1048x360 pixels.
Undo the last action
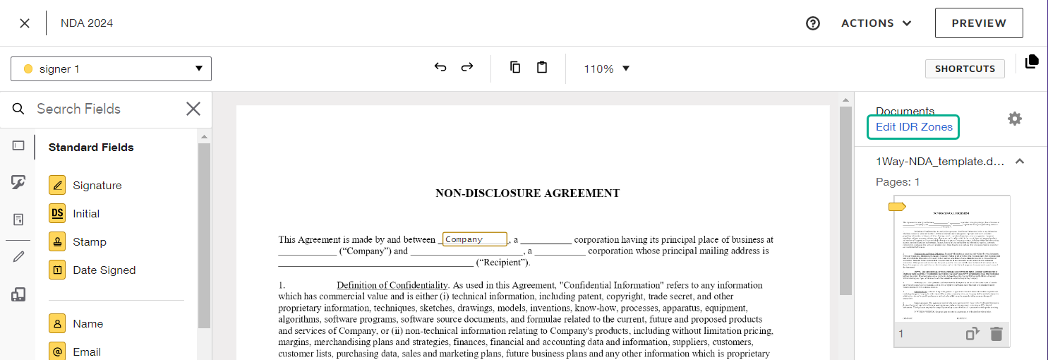[x=440, y=67]
